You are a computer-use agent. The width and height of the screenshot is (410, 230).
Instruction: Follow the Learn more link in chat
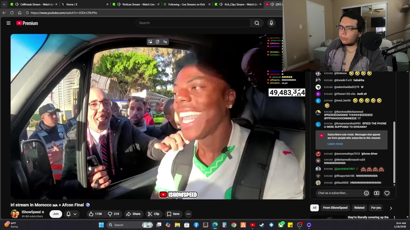tap(335, 144)
